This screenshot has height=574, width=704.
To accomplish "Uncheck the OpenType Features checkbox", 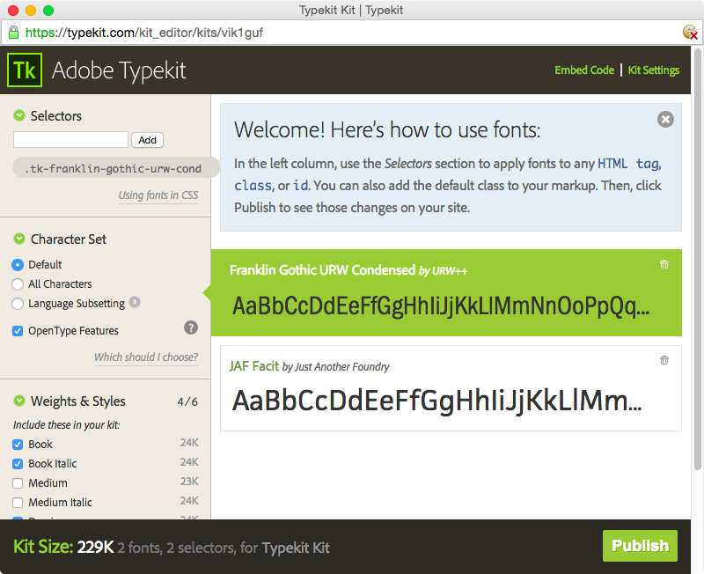I will (x=18, y=331).
